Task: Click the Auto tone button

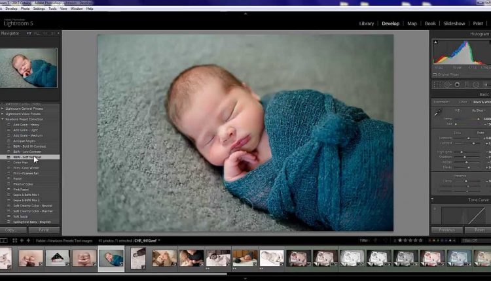Action: click(480, 133)
